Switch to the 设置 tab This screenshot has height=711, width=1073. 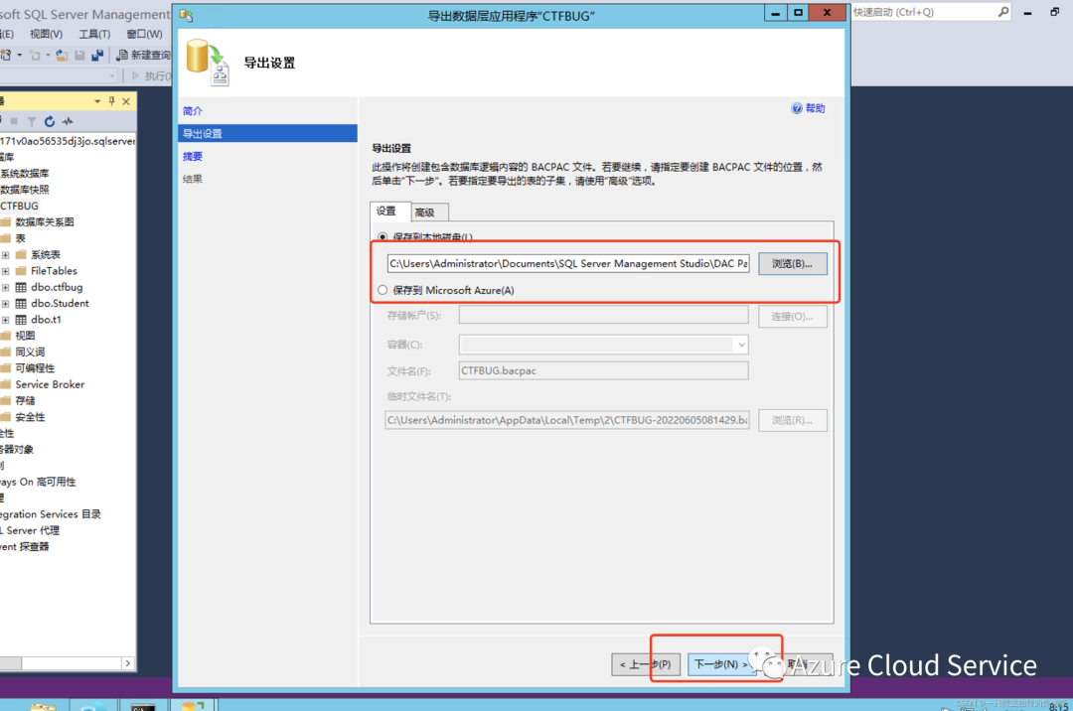tap(390, 212)
